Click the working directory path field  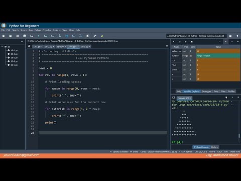196,36
